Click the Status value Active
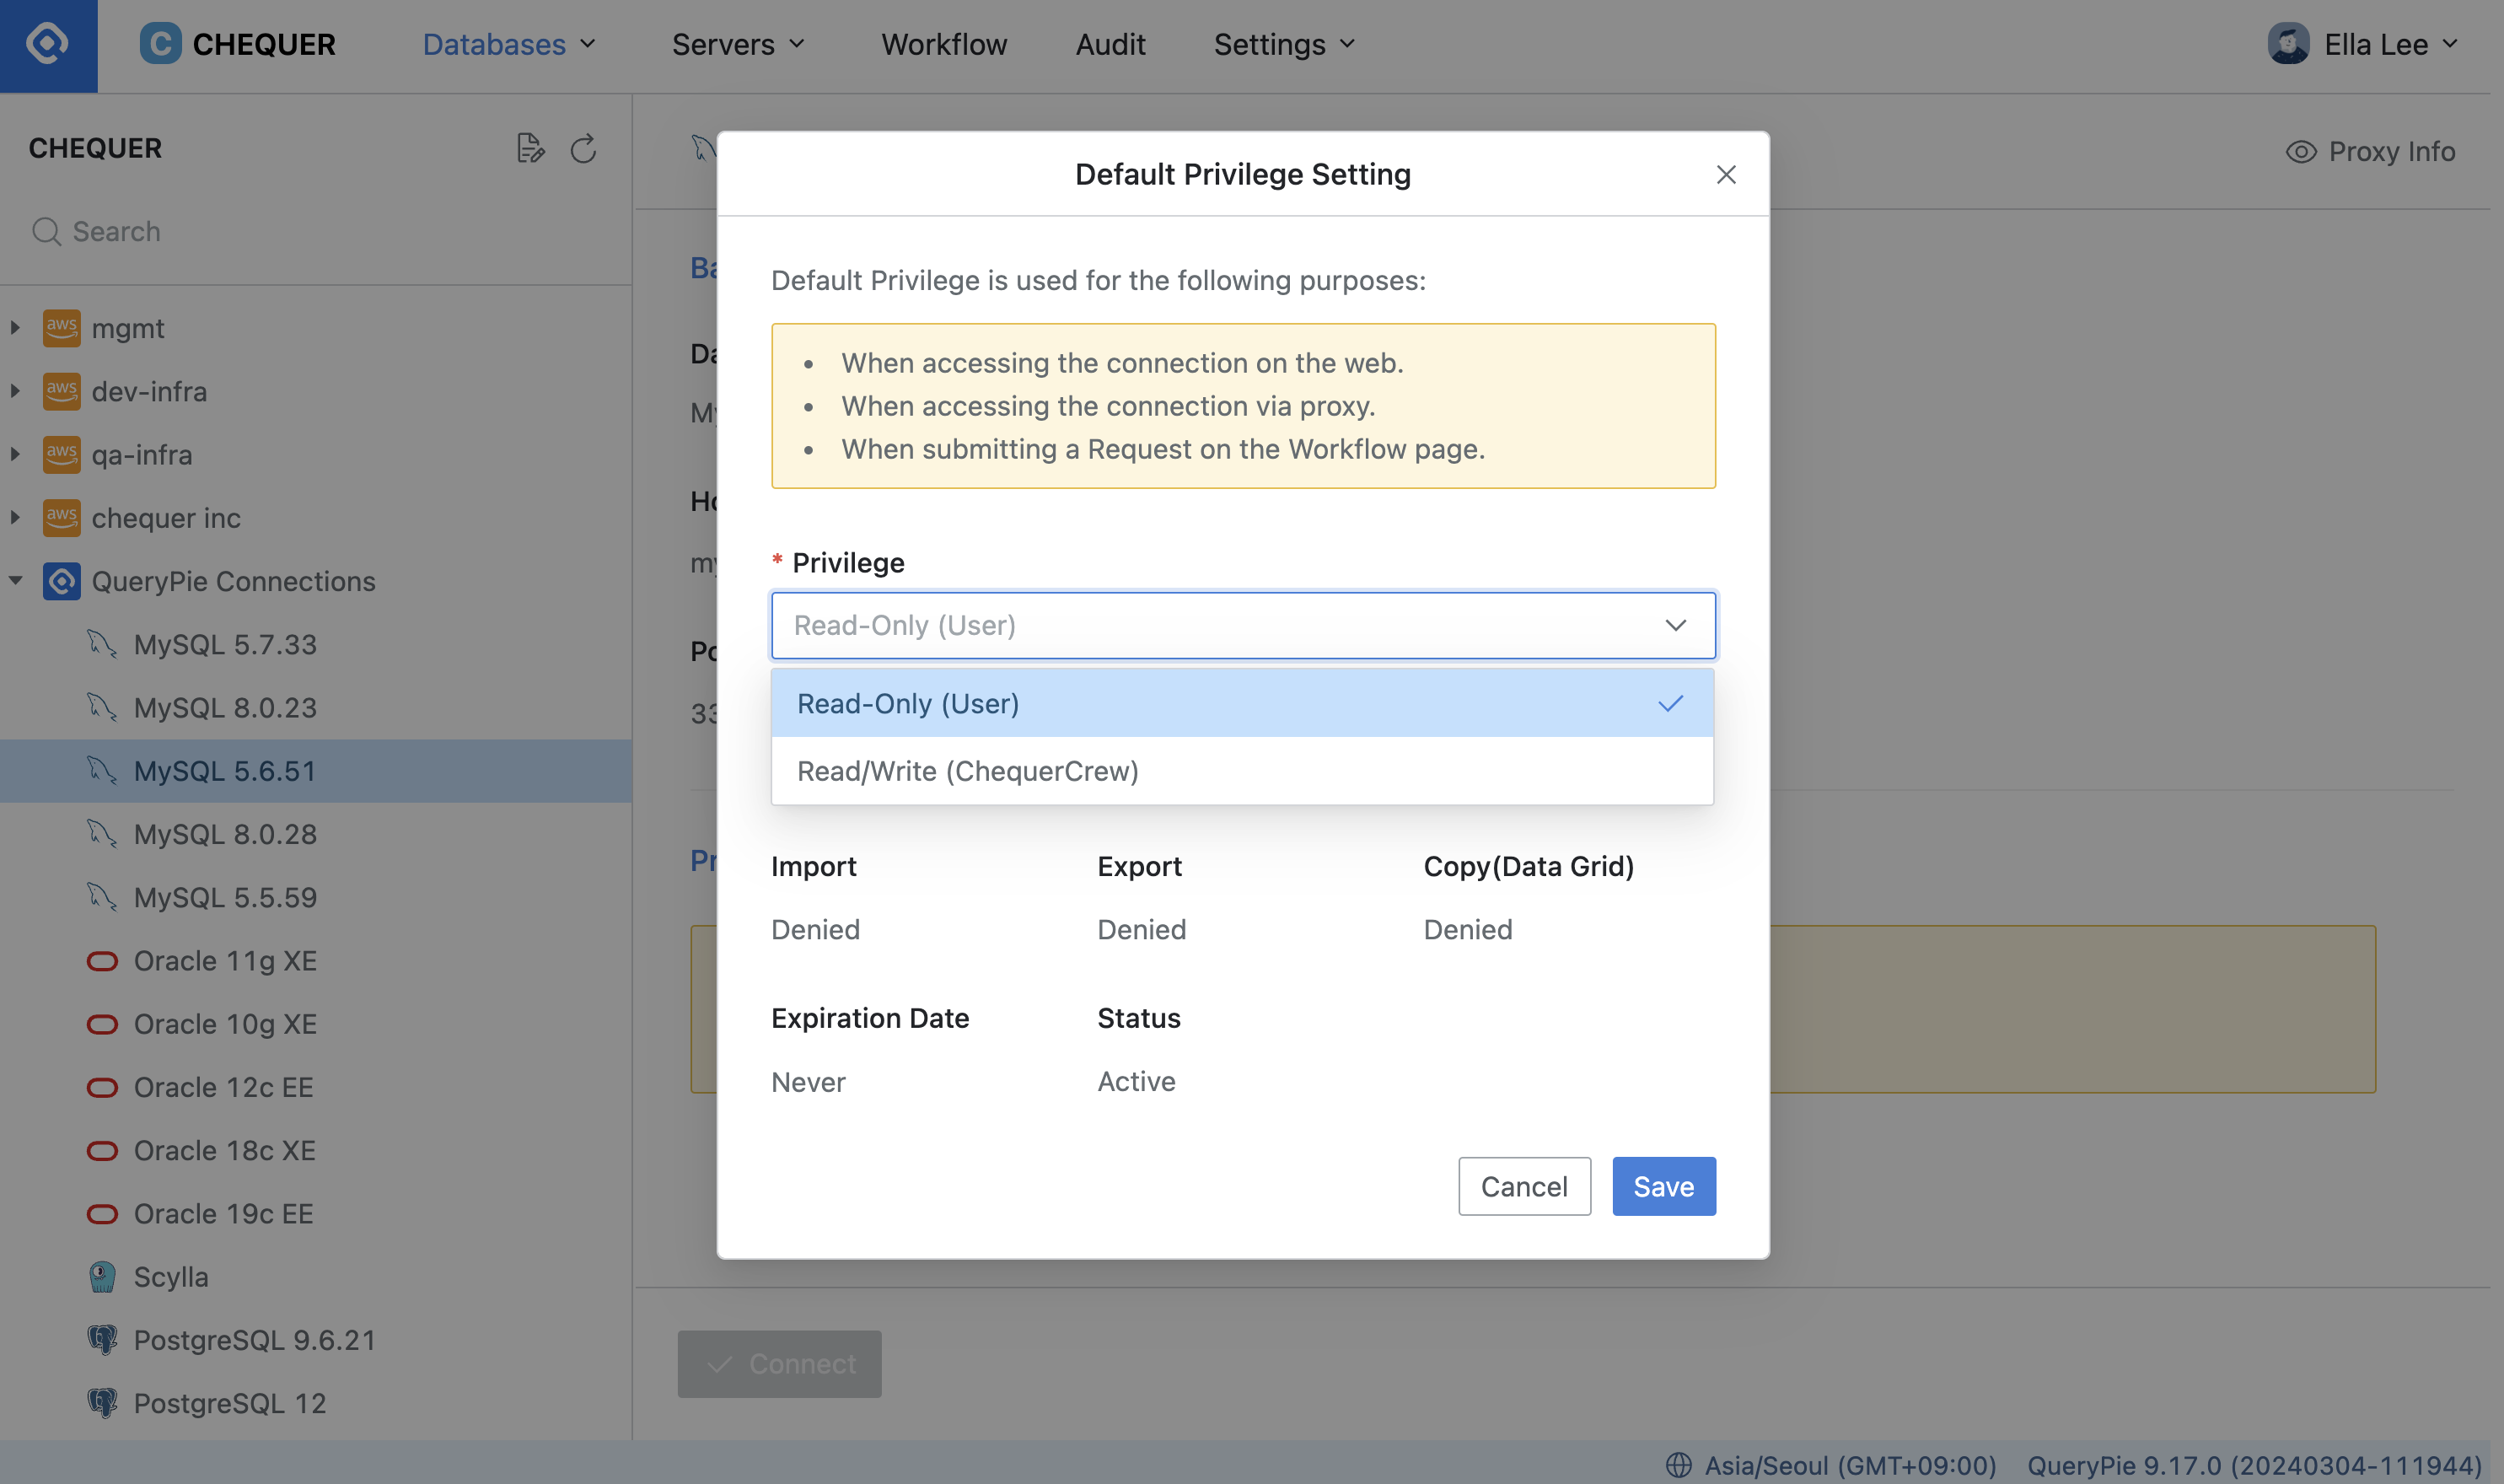Viewport: 2504px width, 1484px height. [x=1136, y=1082]
